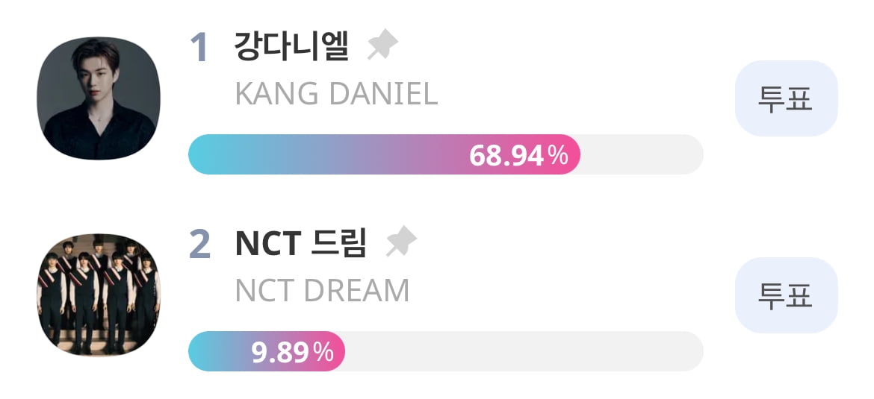Toggle the pushpin icon beside NCT 드림
This screenshot has width=874, height=399.
click(x=401, y=242)
